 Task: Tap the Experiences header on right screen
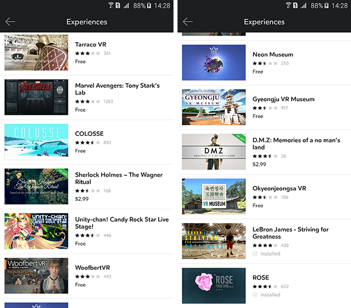click(264, 22)
